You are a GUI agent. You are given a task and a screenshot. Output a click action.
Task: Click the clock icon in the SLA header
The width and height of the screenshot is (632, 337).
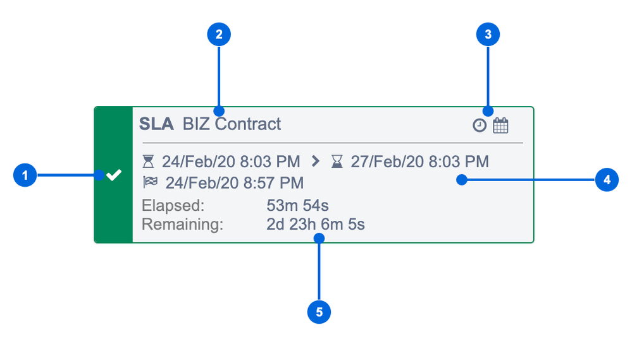coord(480,126)
